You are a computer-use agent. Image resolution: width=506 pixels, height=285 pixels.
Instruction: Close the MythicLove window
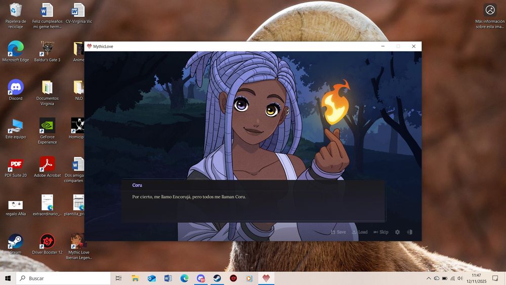click(x=414, y=47)
